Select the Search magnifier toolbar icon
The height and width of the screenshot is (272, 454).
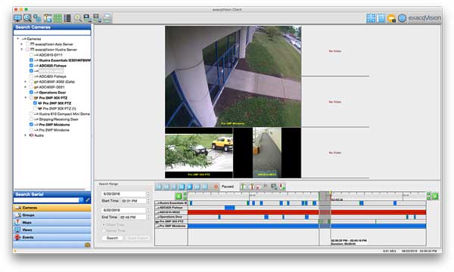[x=27, y=18]
